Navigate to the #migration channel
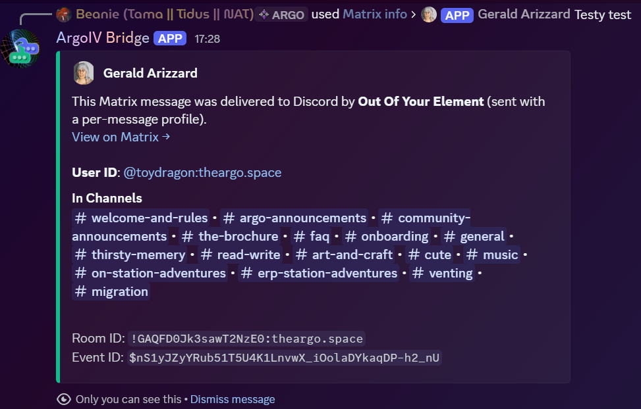641x409 pixels. point(111,291)
